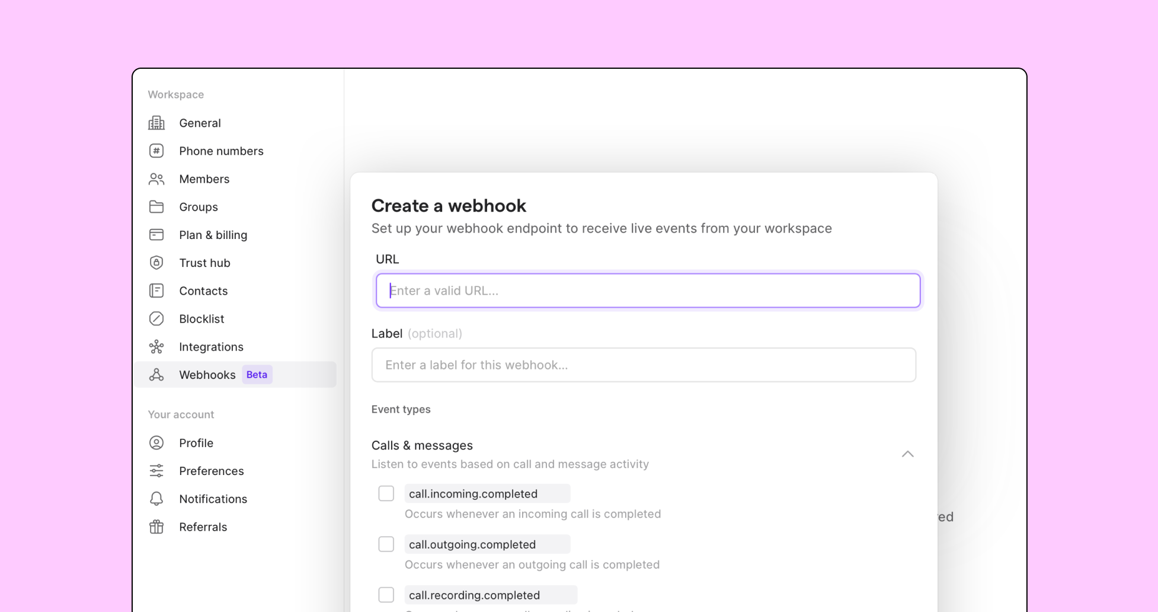This screenshot has height=612, width=1158.
Task: Open the Notifications bell icon
Action: [156, 499]
